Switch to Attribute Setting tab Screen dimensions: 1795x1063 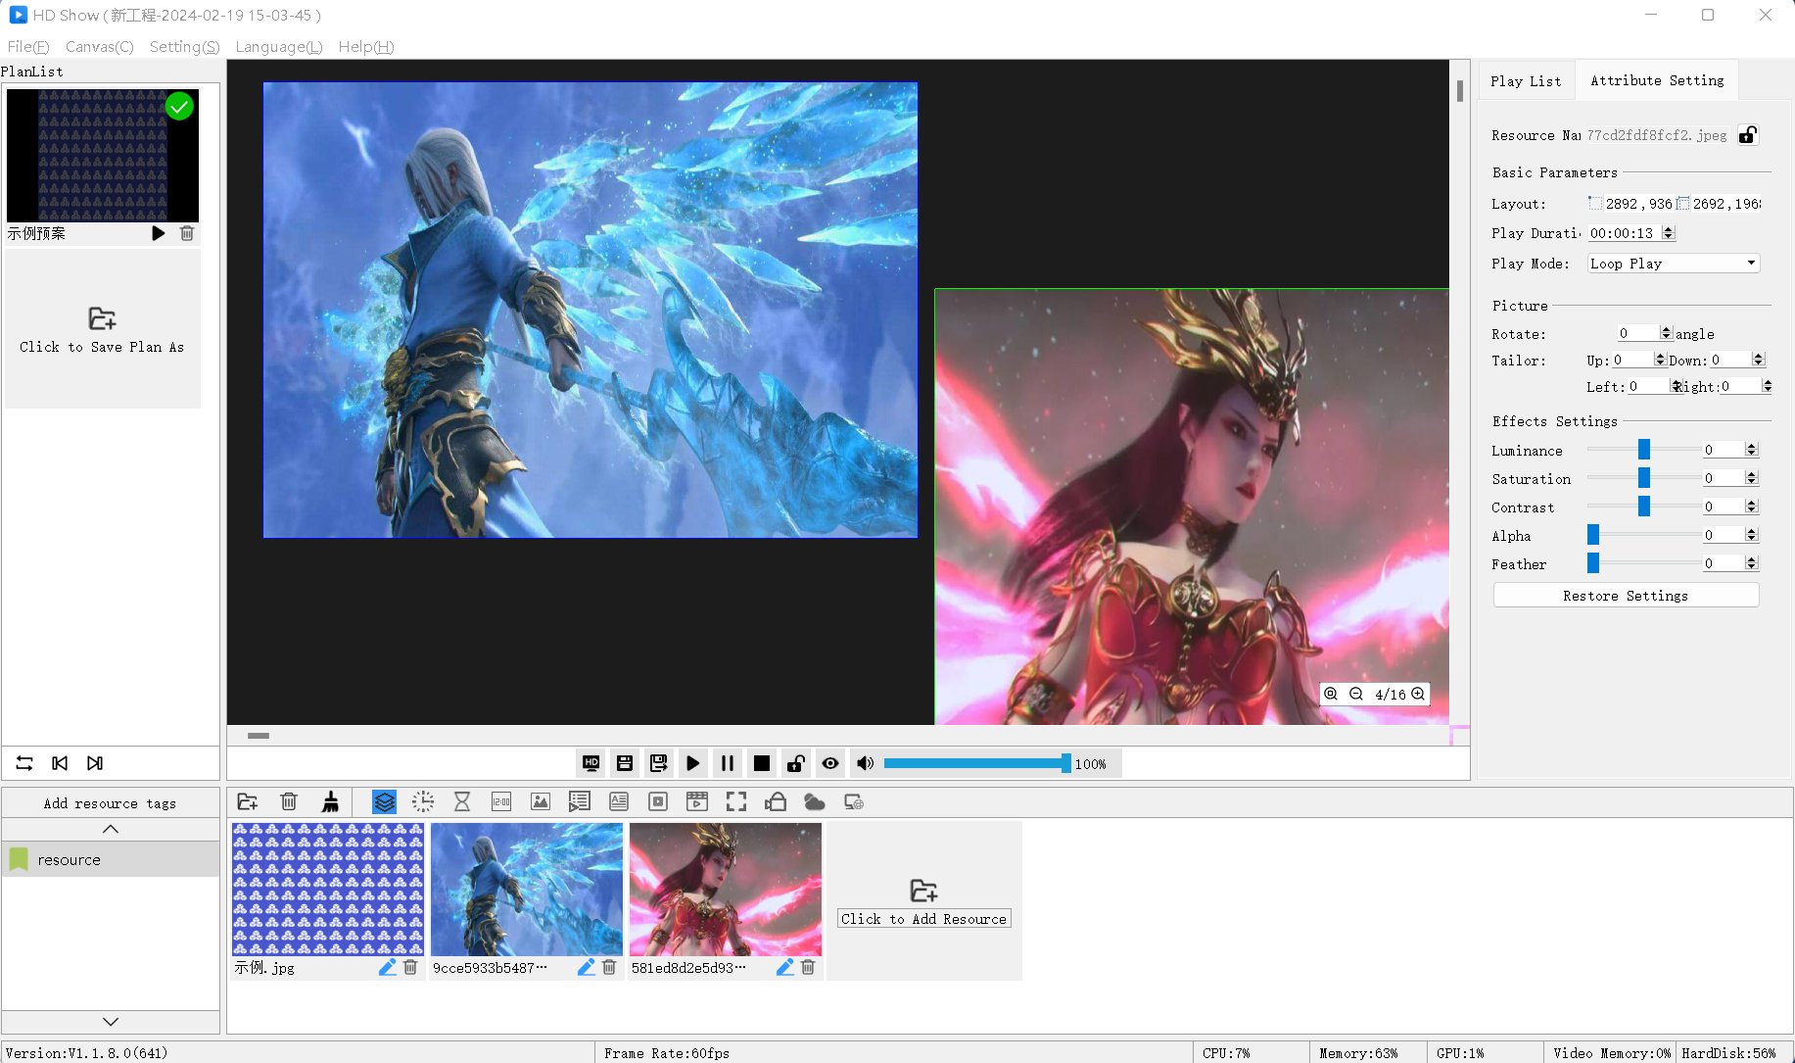point(1657,80)
